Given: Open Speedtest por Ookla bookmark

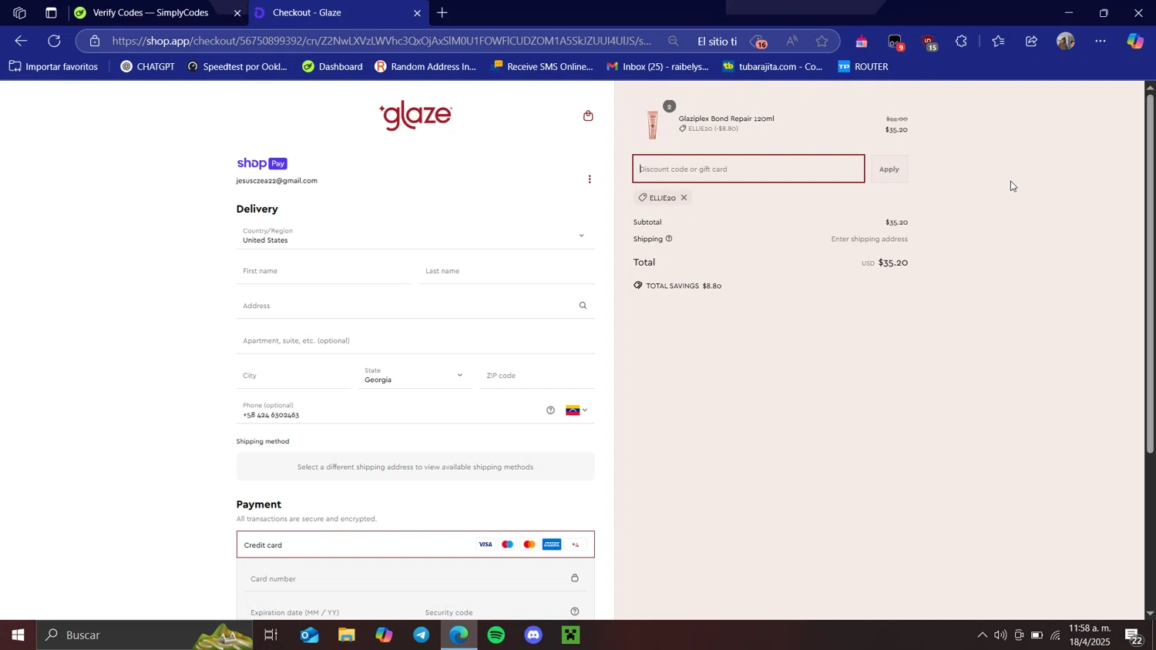Looking at the screenshot, I should coord(237,67).
